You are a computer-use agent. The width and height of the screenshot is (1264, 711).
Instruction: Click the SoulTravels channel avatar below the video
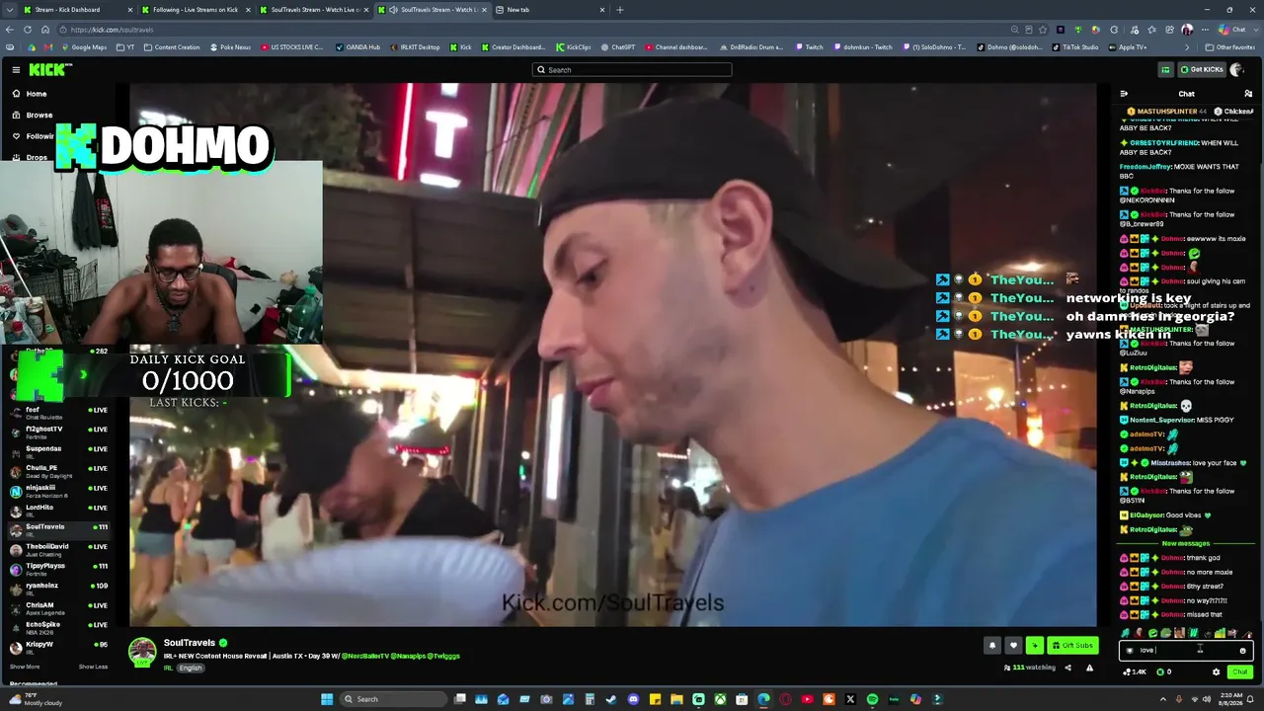pos(142,650)
